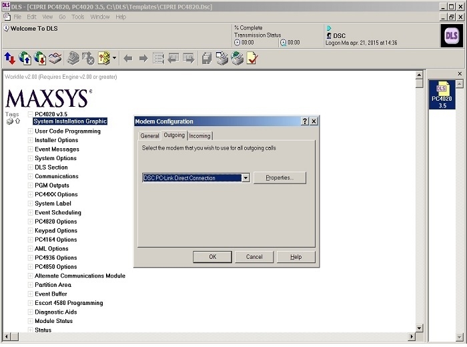Select Alternate Communications Module tree item
Viewport: 467px width, 347px height.
80,276
